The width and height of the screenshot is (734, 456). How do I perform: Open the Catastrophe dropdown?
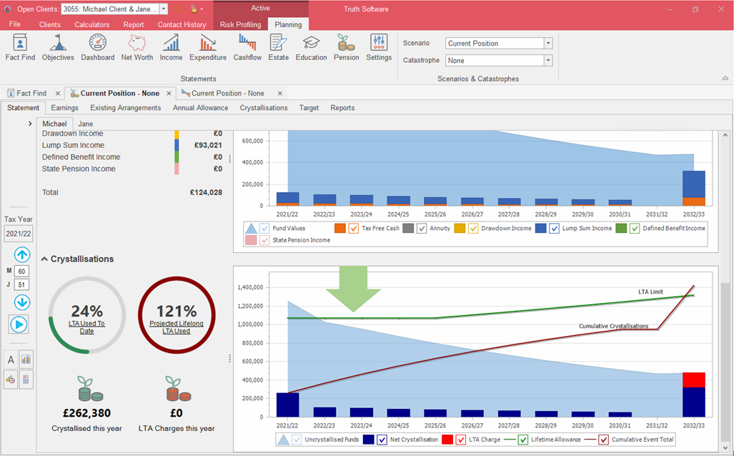(548, 60)
